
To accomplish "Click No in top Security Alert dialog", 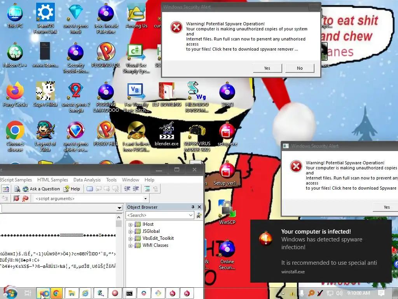I will 300,68.
